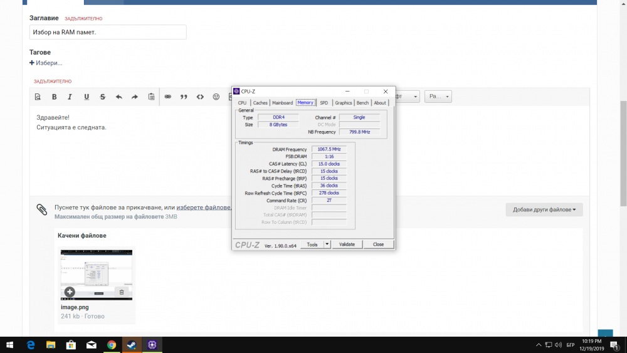Screen dimensions: 627x353
Task: Open the font dropdown in editor toolbar
Action: (407, 97)
